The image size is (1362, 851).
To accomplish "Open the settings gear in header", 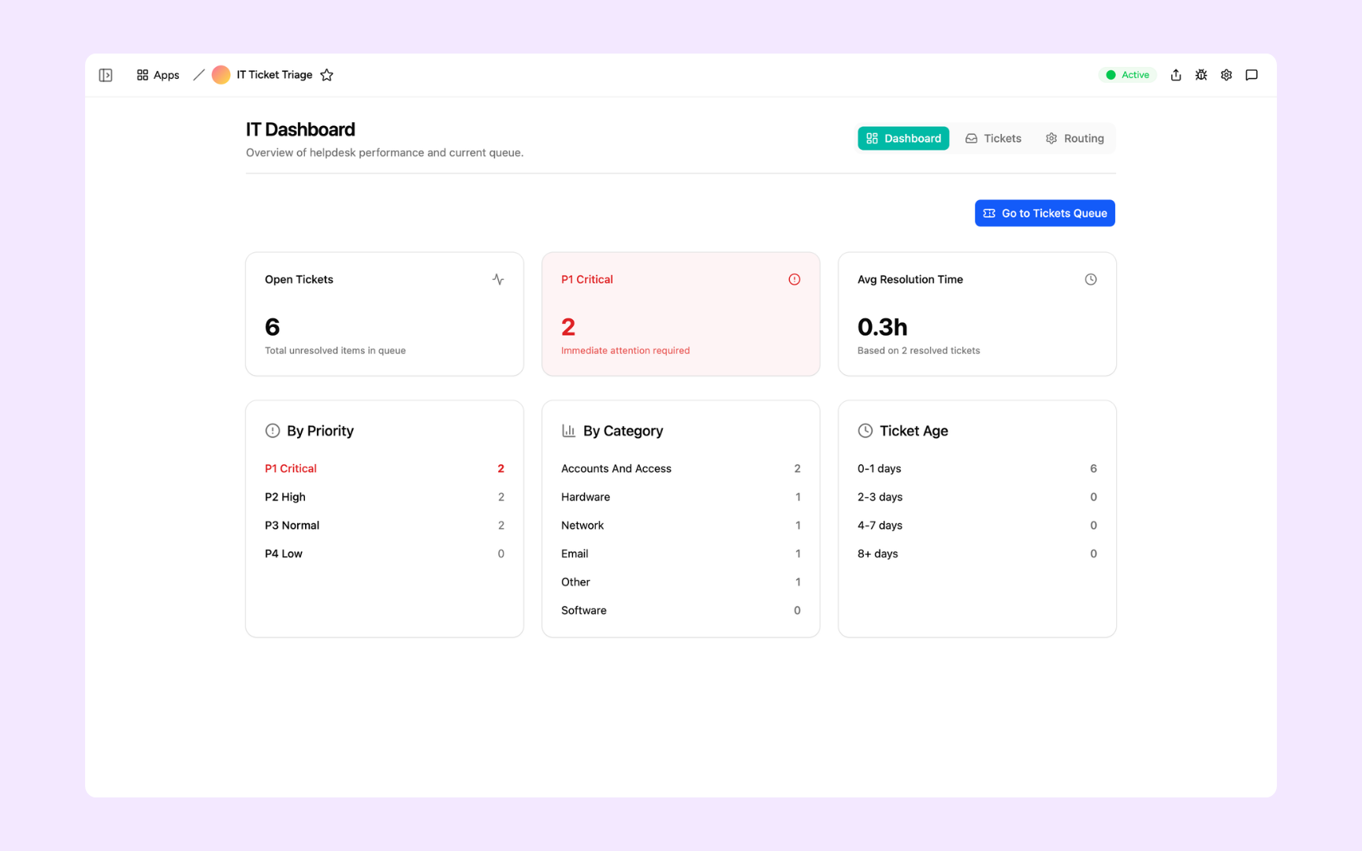I will point(1226,75).
